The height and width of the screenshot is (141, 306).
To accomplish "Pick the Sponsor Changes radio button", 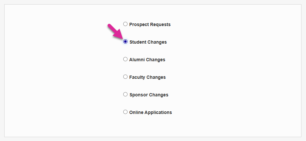I will (125, 94).
